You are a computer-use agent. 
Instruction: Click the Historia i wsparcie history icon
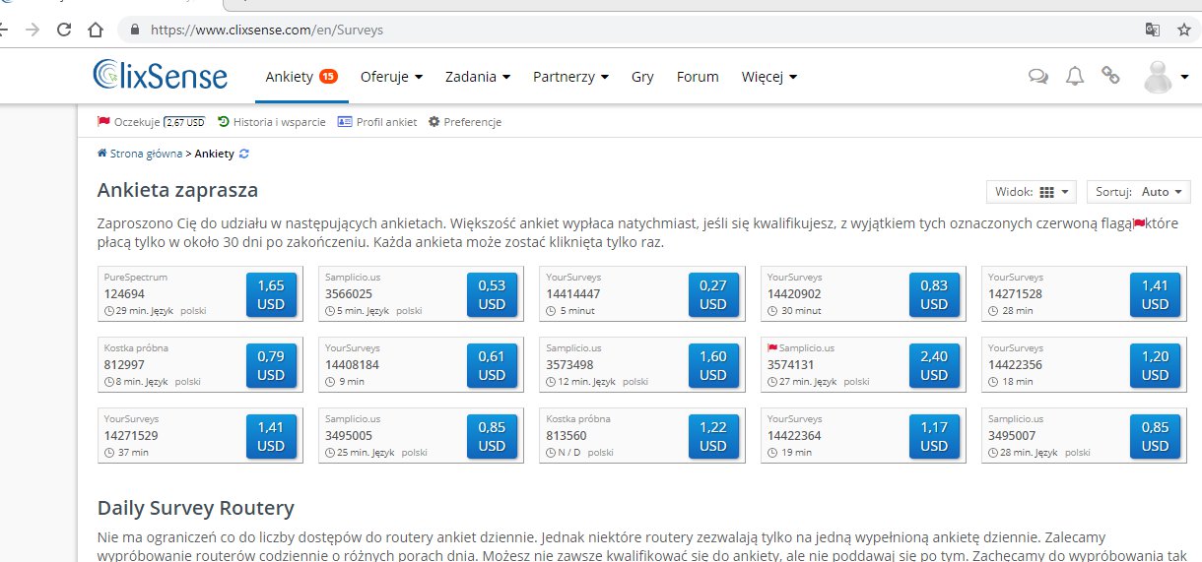(224, 122)
